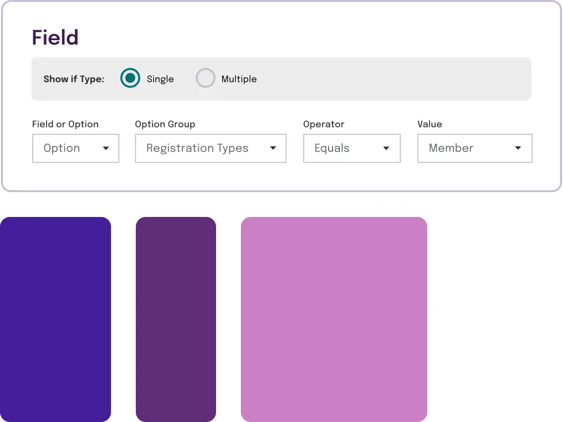
Task: Click the Value label
Action: pos(429,124)
